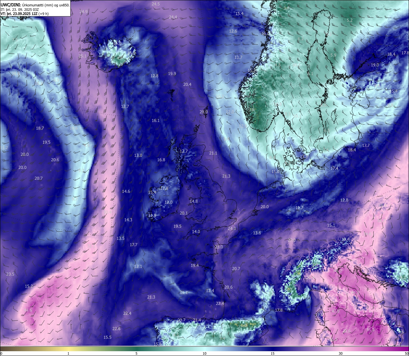The image size is (409, 356).
Task: Click the value 19.0 over Finland
Action: tap(375, 65)
